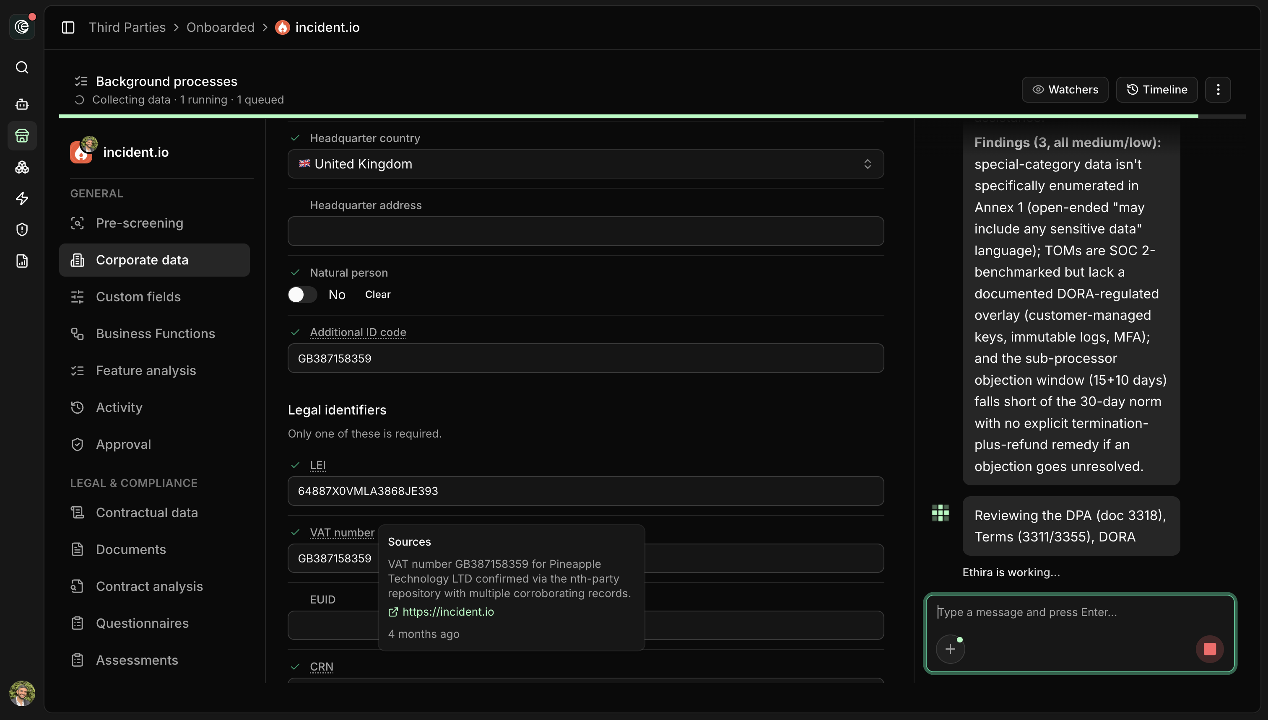Image resolution: width=1268 pixels, height=720 pixels.
Task: Click 'Collecting data · 1 running · 1 queued'
Action: [188, 100]
